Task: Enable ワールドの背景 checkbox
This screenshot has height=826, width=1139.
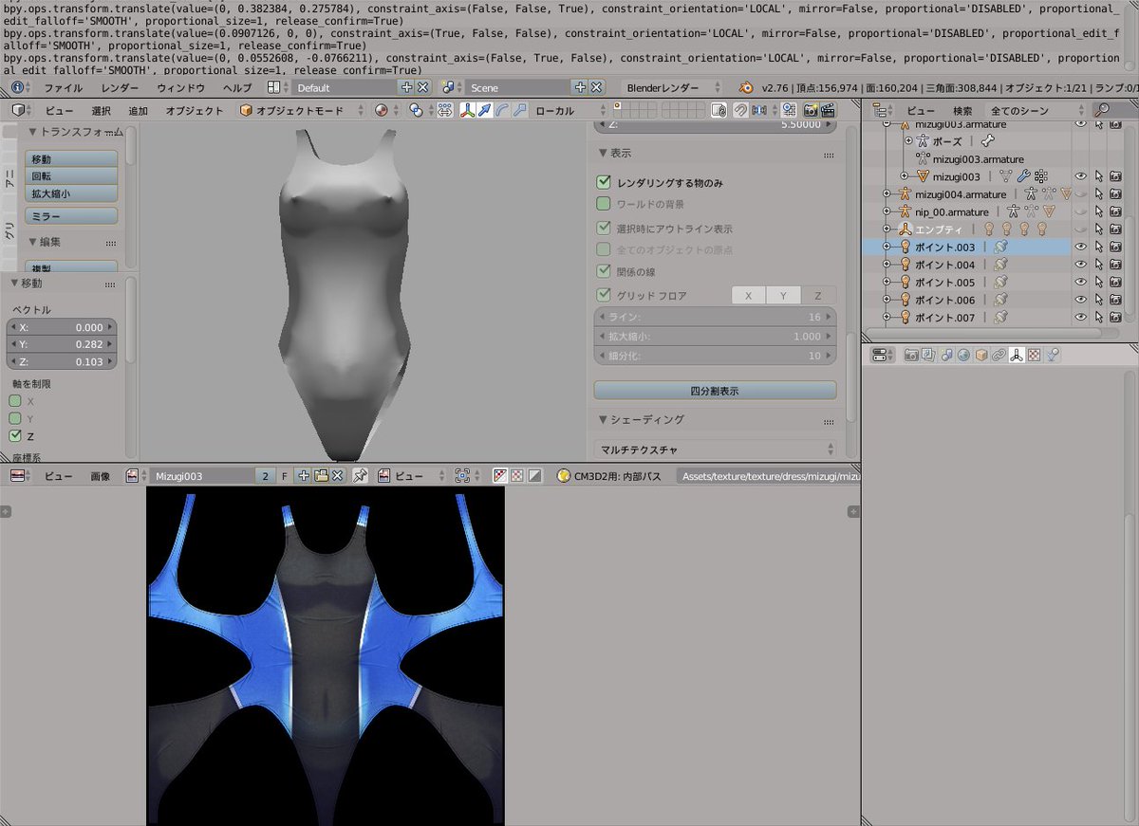Action: (603, 204)
